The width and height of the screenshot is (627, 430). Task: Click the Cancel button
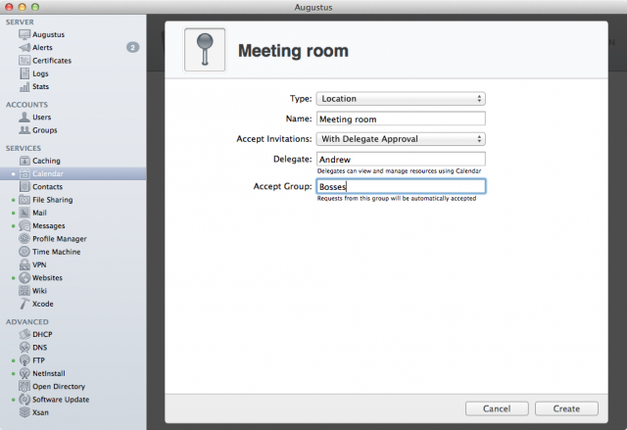click(497, 408)
